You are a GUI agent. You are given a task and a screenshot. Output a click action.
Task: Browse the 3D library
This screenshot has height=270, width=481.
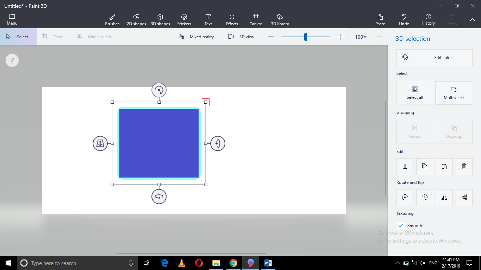click(280, 19)
